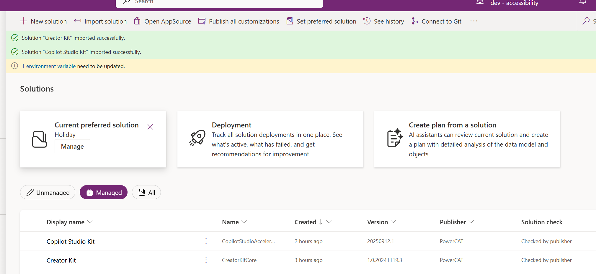Click the Publish all customizations icon
Image resolution: width=596 pixels, height=274 pixels.
tap(202, 21)
